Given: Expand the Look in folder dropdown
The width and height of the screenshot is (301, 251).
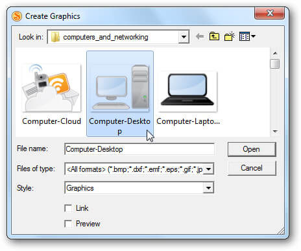Looking at the screenshot, I should (184, 37).
